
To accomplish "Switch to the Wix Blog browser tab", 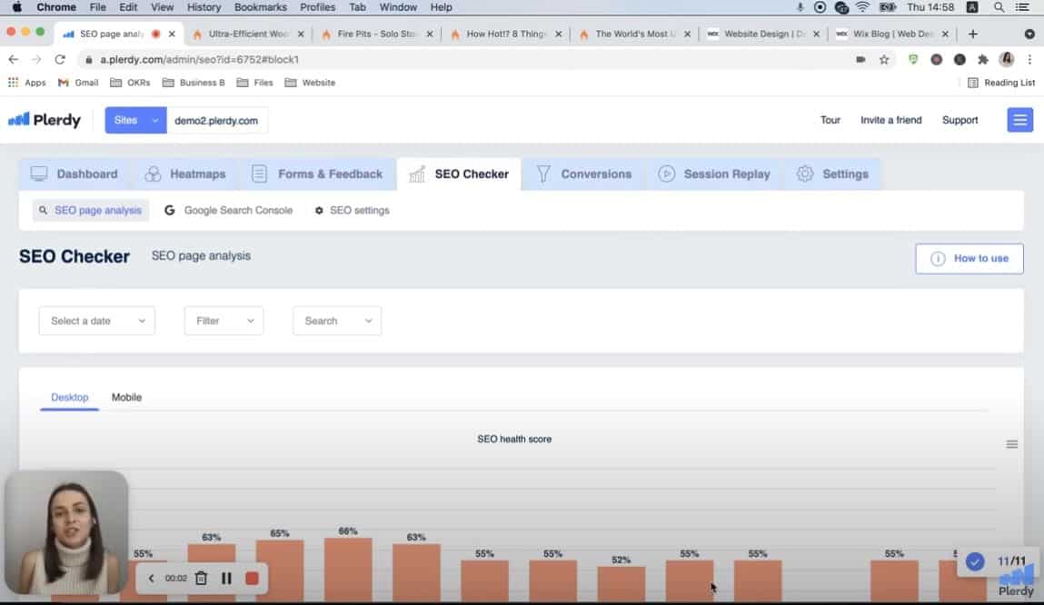I will pyautogui.click(x=892, y=34).
